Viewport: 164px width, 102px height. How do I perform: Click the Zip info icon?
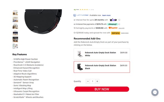pyautogui.click(x=119, y=20)
